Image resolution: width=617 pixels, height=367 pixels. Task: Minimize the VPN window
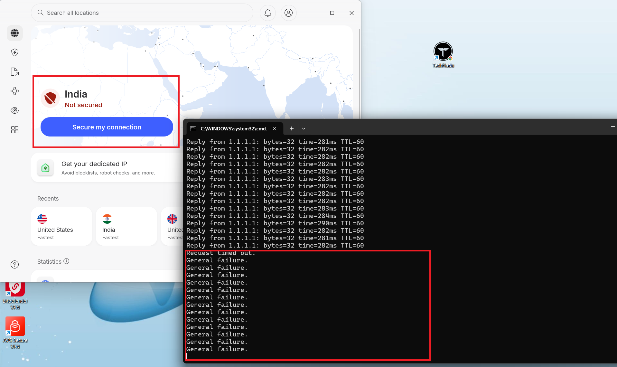click(x=313, y=13)
